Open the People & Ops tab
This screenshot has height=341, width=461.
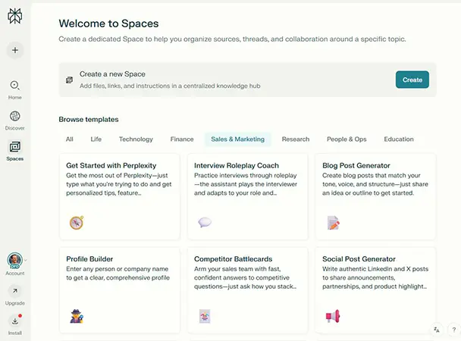347,139
